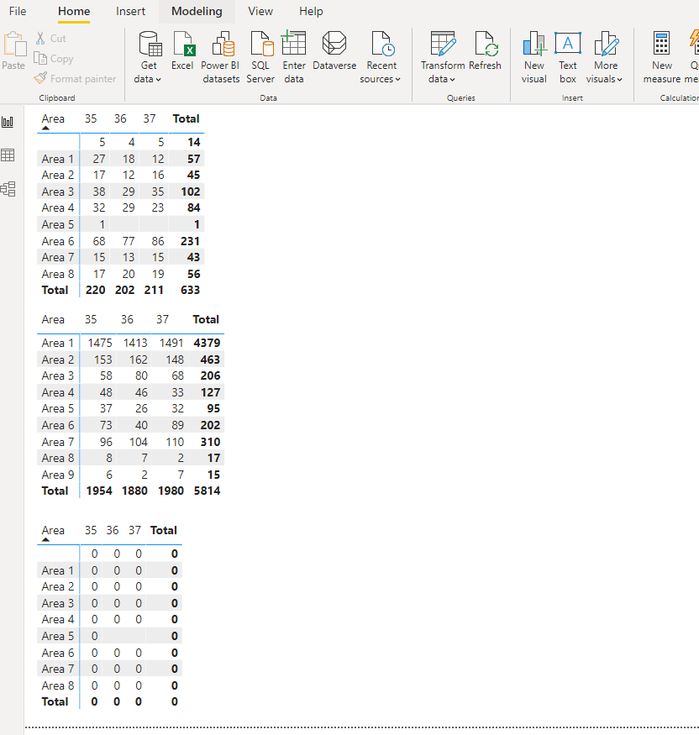Open the Enter data table dialog
The width and height of the screenshot is (699, 735).
(294, 57)
